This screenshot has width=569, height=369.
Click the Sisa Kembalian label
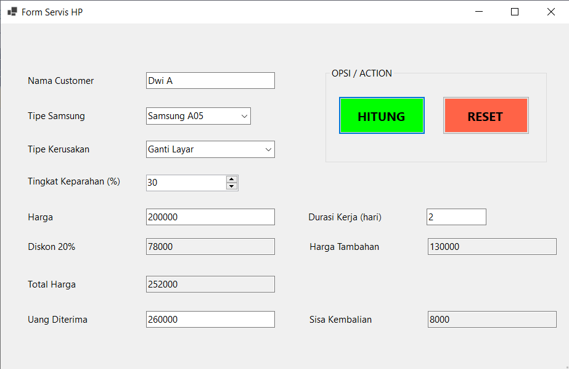340,320
